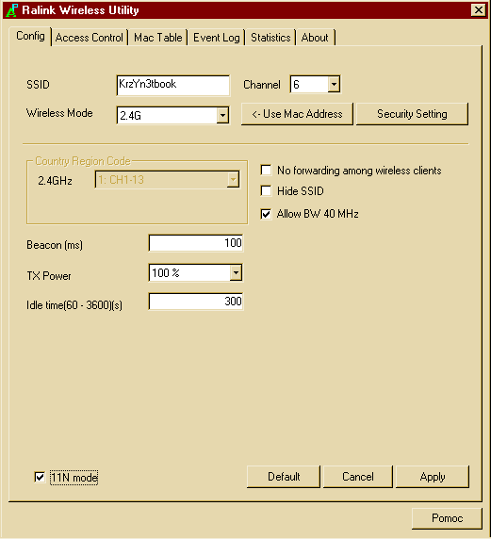Screen dimensions: 491x539
Task: Open the Mac Table tab
Action: click(157, 38)
